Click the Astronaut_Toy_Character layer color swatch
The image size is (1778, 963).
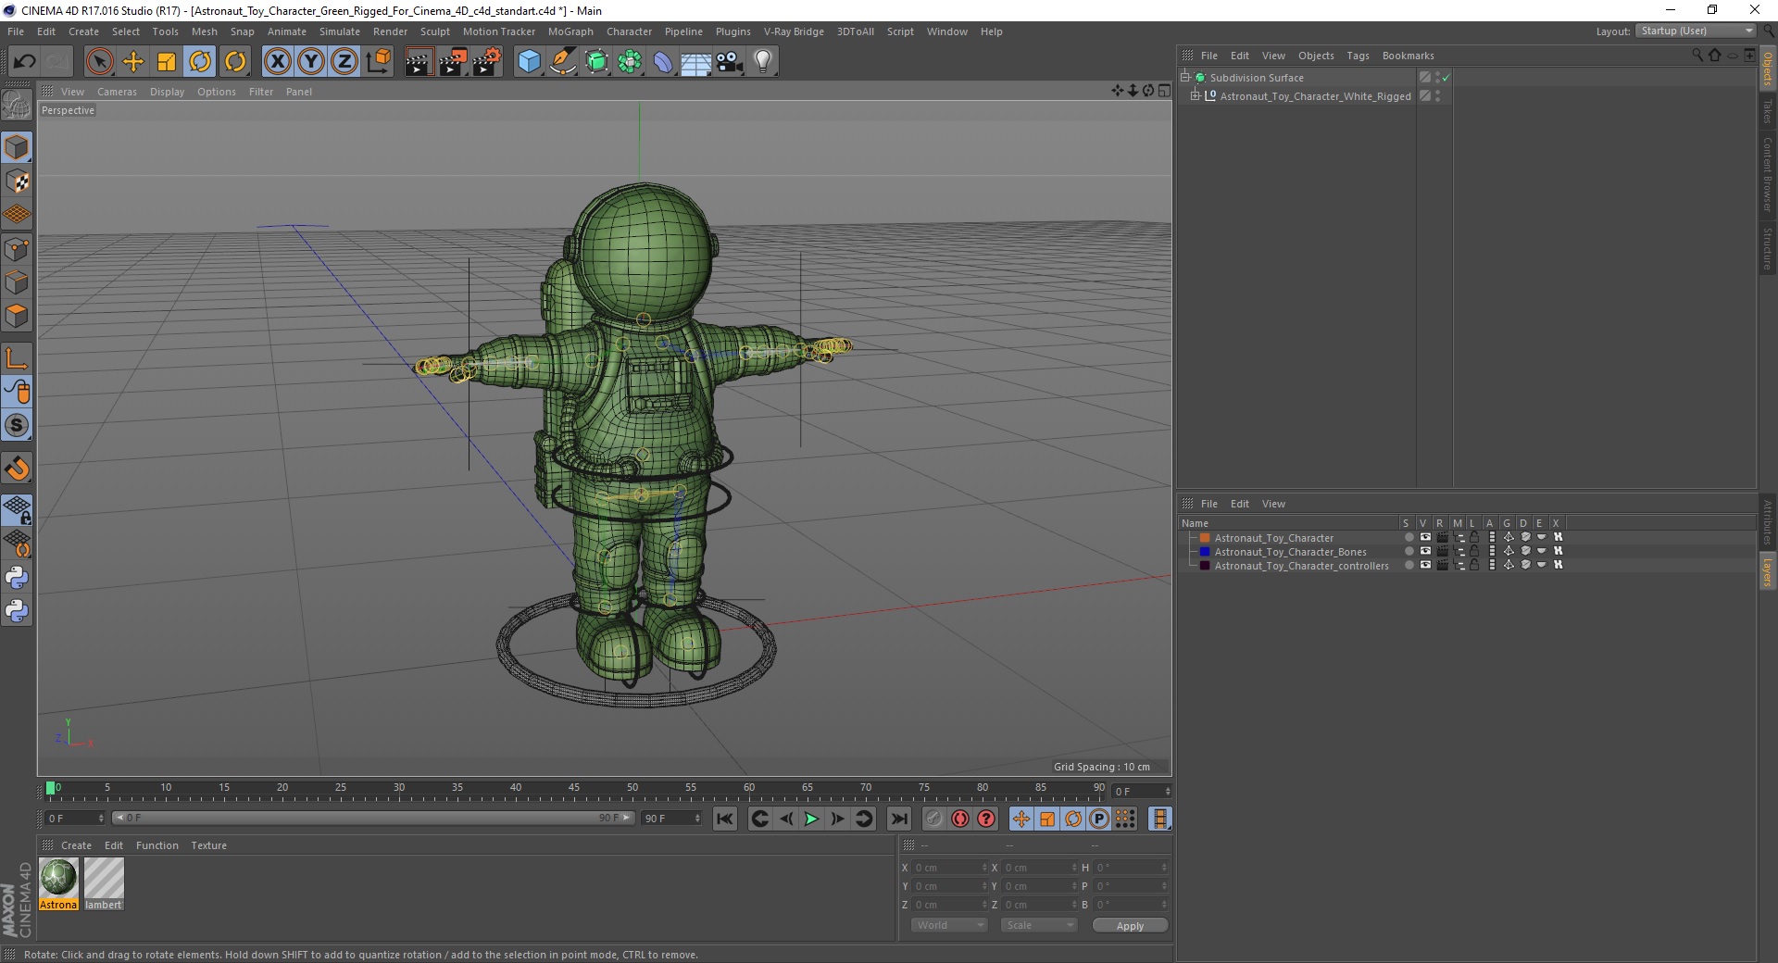tap(1205, 538)
